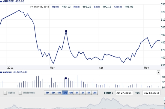Click the date Fri Mar 11, 2011
The image size is (165, 109).
(40, 7)
